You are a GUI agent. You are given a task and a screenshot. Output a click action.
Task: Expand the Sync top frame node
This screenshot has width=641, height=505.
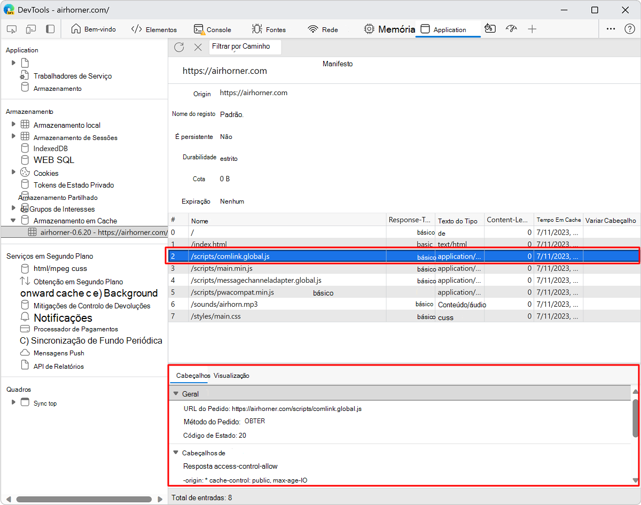point(13,402)
